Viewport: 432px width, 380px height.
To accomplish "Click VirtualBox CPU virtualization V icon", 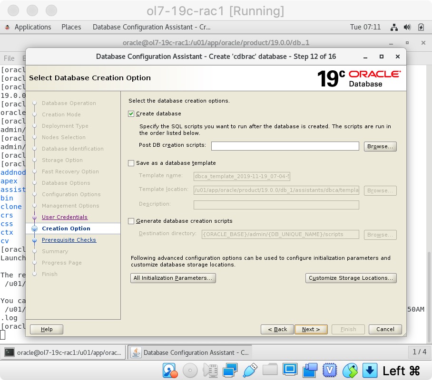I will click(x=330, y=370).
